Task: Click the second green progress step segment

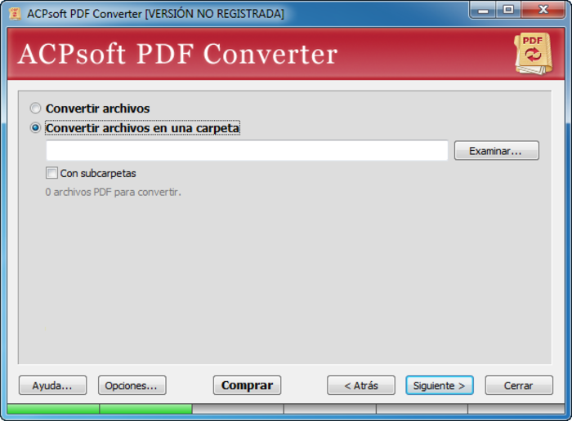Action: tap(145, 408)
